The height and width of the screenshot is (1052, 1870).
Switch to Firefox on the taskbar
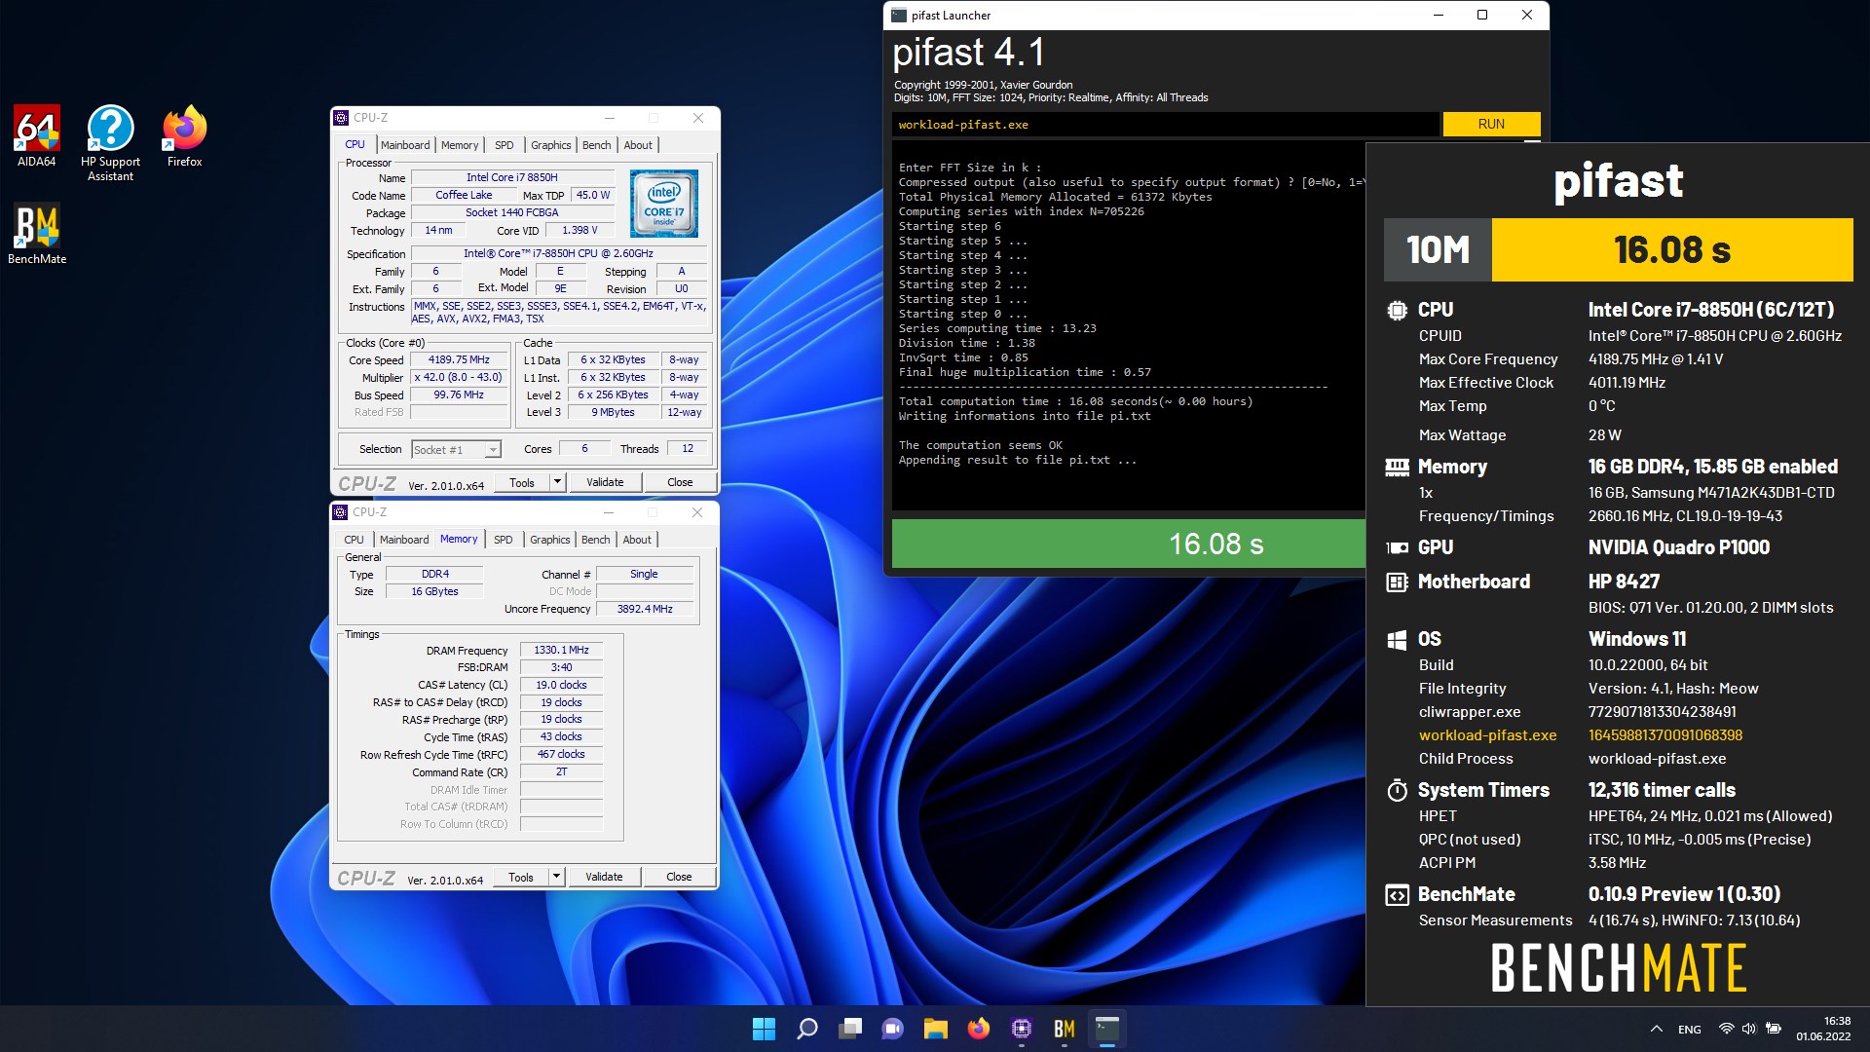[x=979, y=1029]
